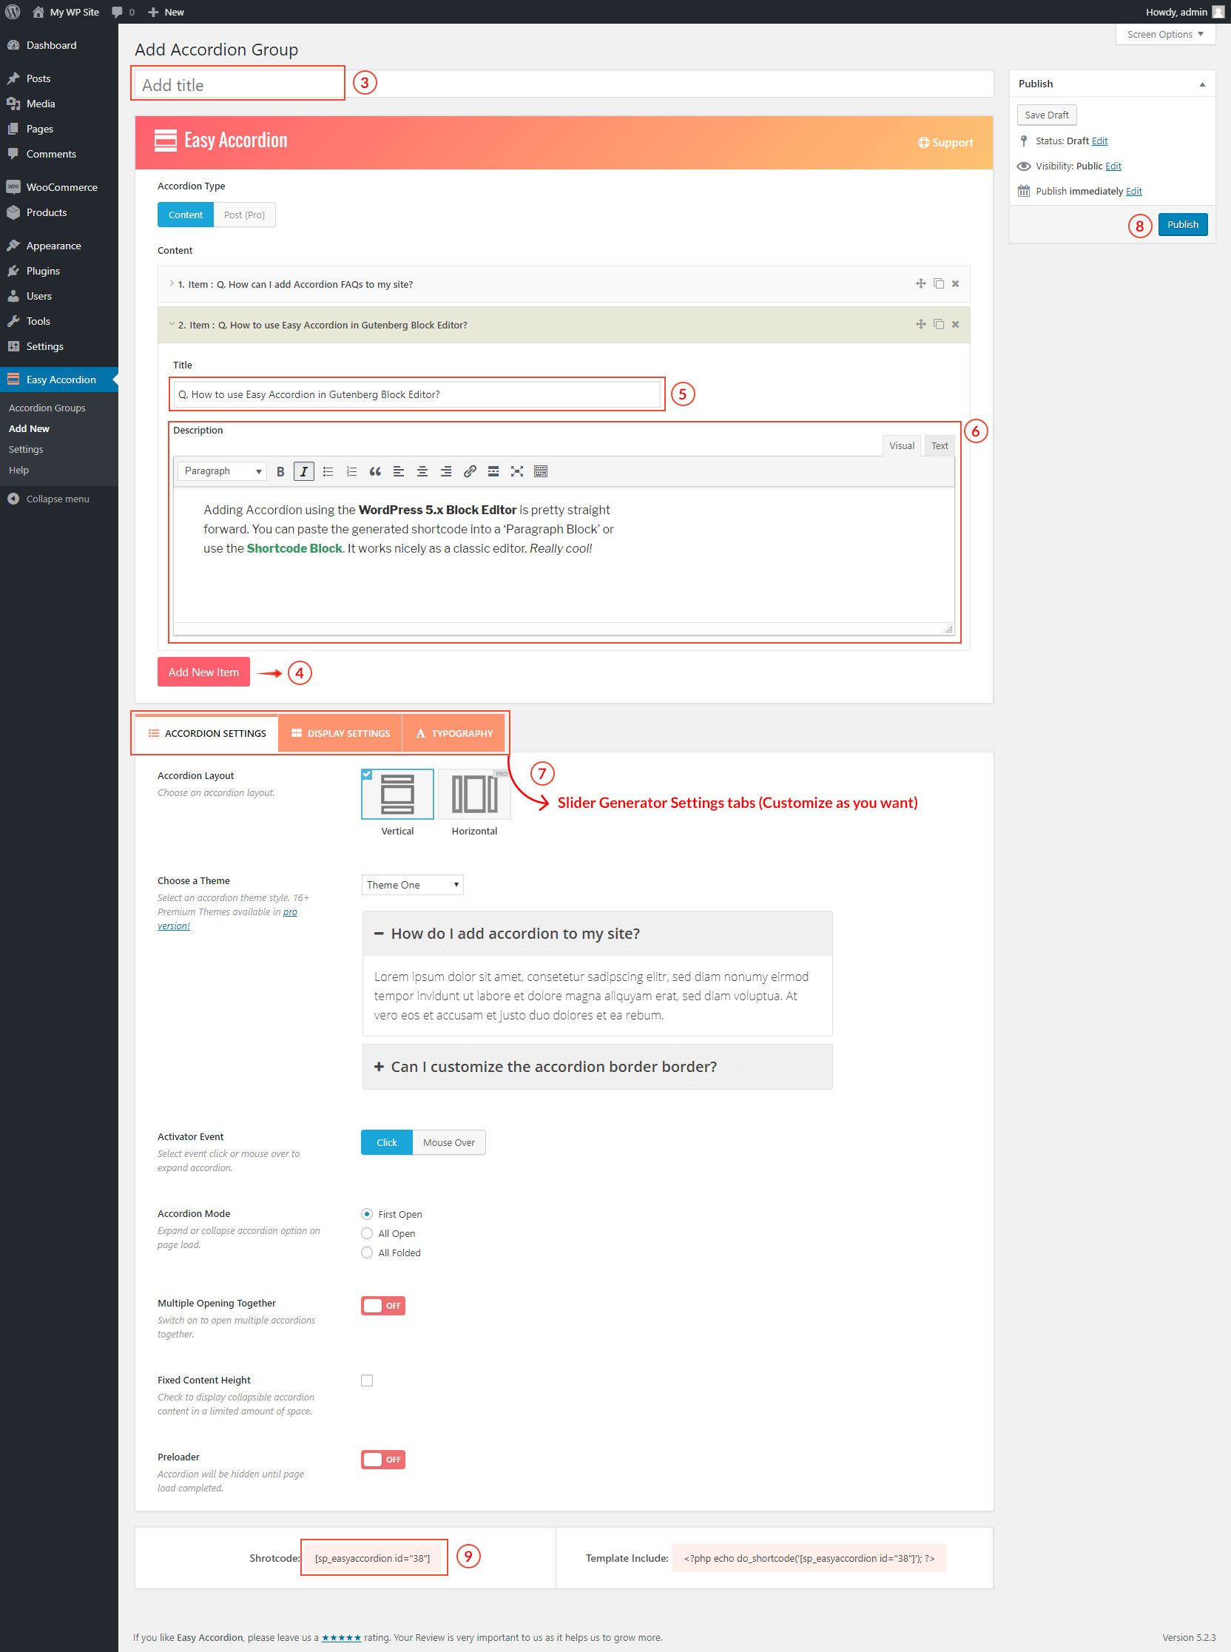Check the Fixed Content Height box
The image size is (1231, 1652).
(367, 1380)
